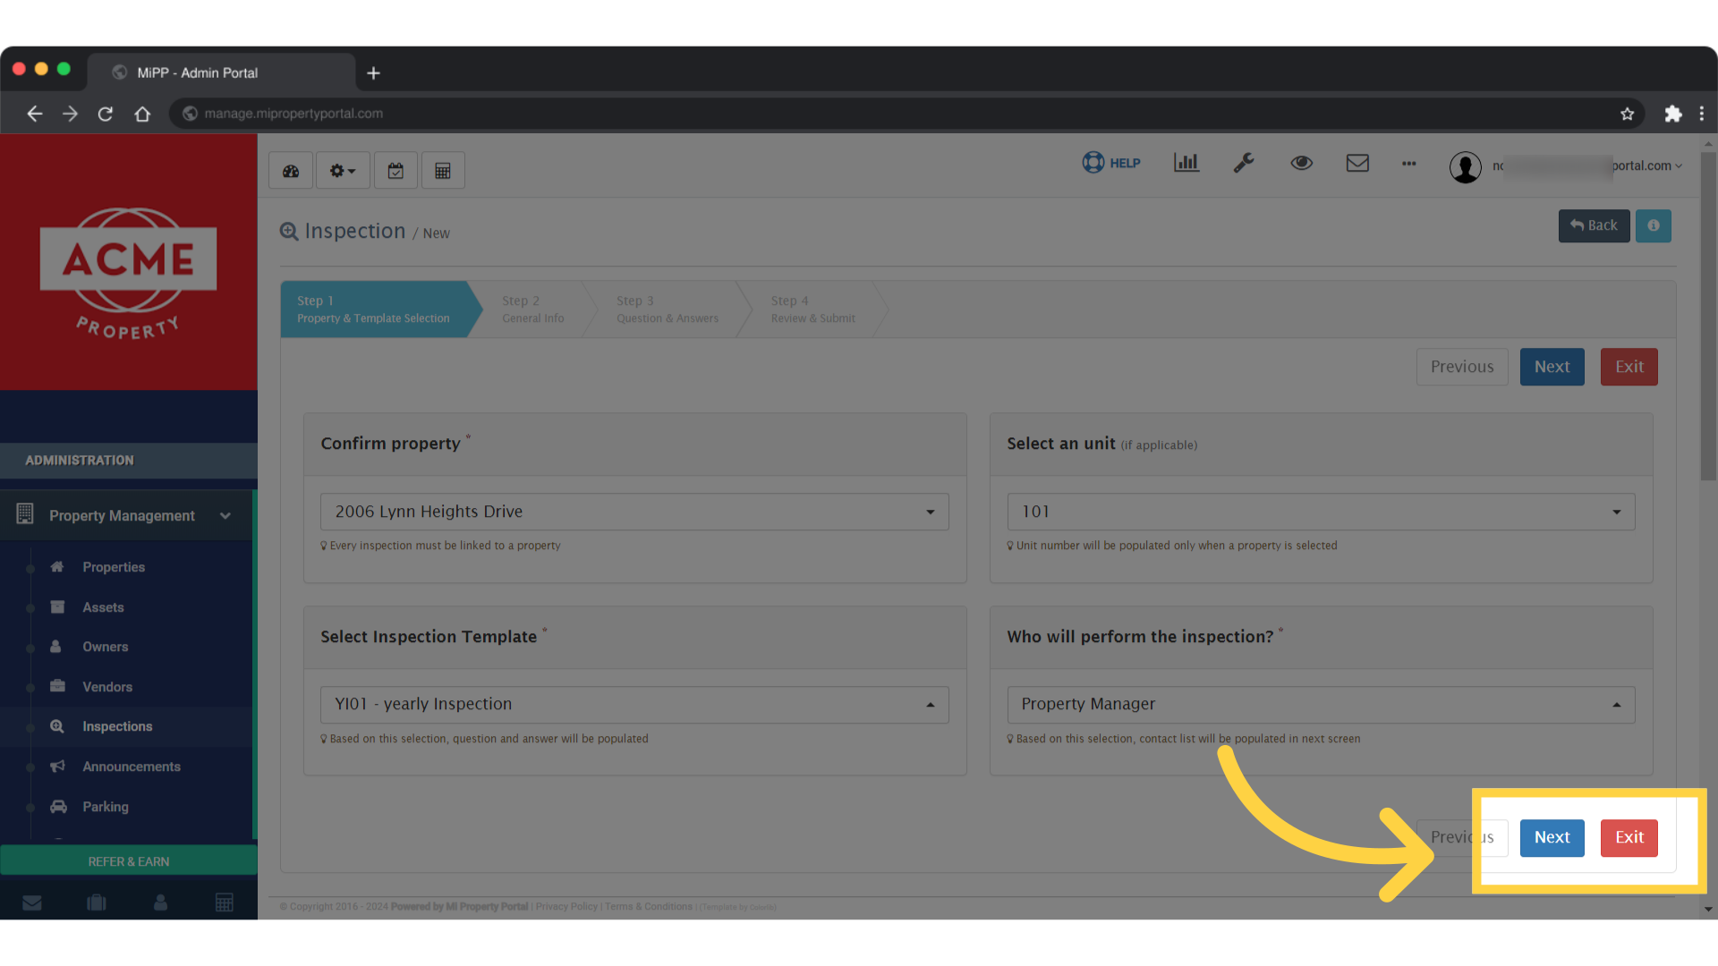This screenshot has width=1718, height=966.
Task: Click the REFER & EARN banner
Action: 128,860
